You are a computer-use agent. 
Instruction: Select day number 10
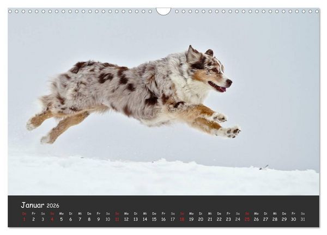pyautogui.click(x=108, y=219)
